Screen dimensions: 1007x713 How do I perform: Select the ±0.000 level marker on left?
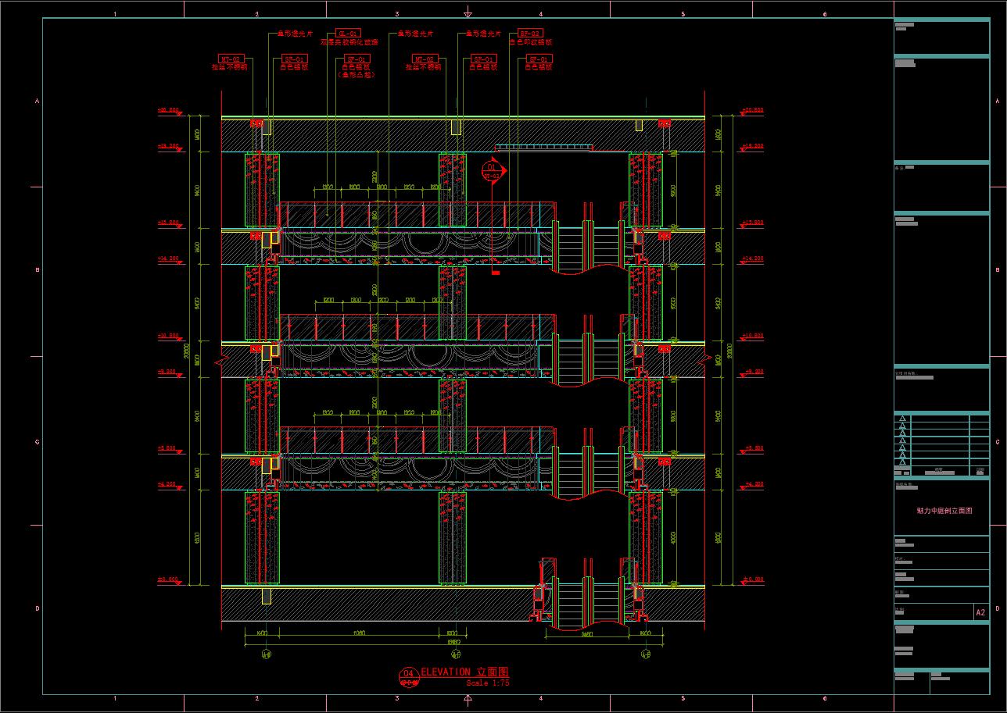168,579
